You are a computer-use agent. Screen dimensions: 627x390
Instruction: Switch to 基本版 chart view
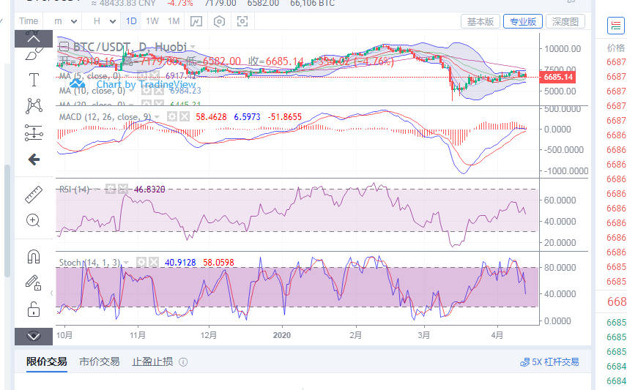click(x=481, y=21)
